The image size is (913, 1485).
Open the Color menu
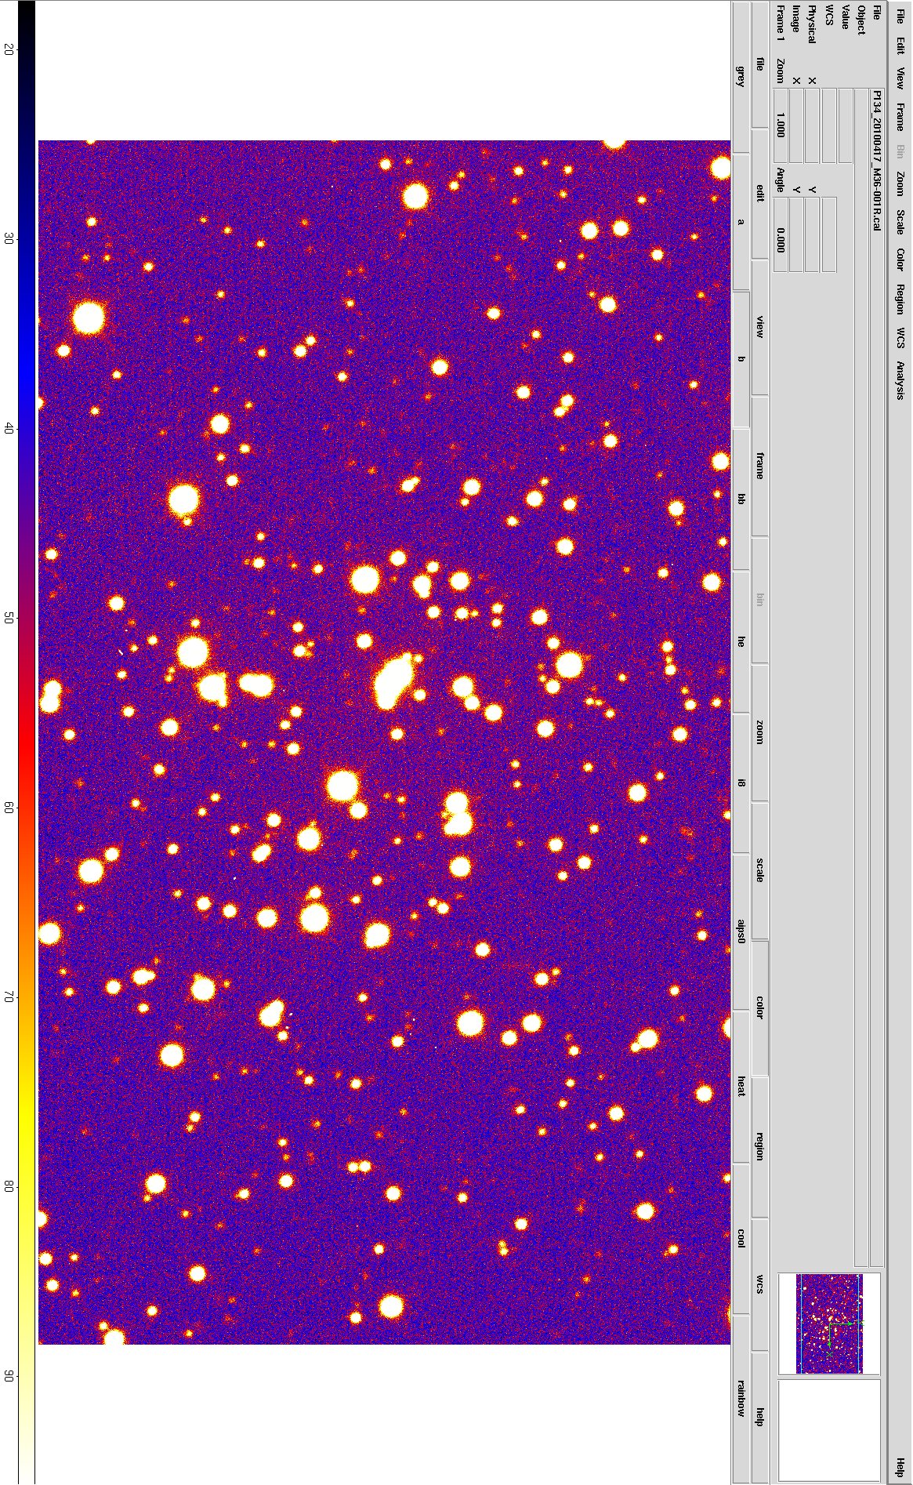[900, 260]
